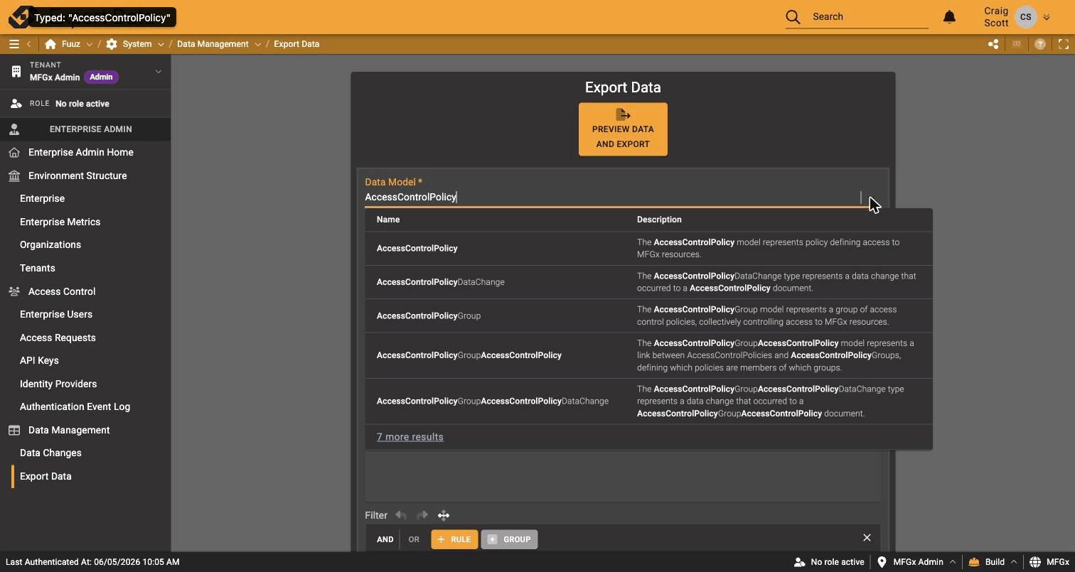Open notifications bell
Screen dimensions: 1075x572
coord(949,16)
